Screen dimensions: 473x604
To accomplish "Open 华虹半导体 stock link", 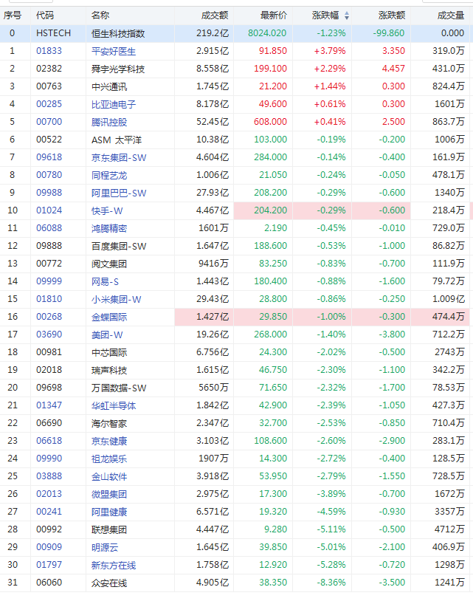I will (114, 405).
